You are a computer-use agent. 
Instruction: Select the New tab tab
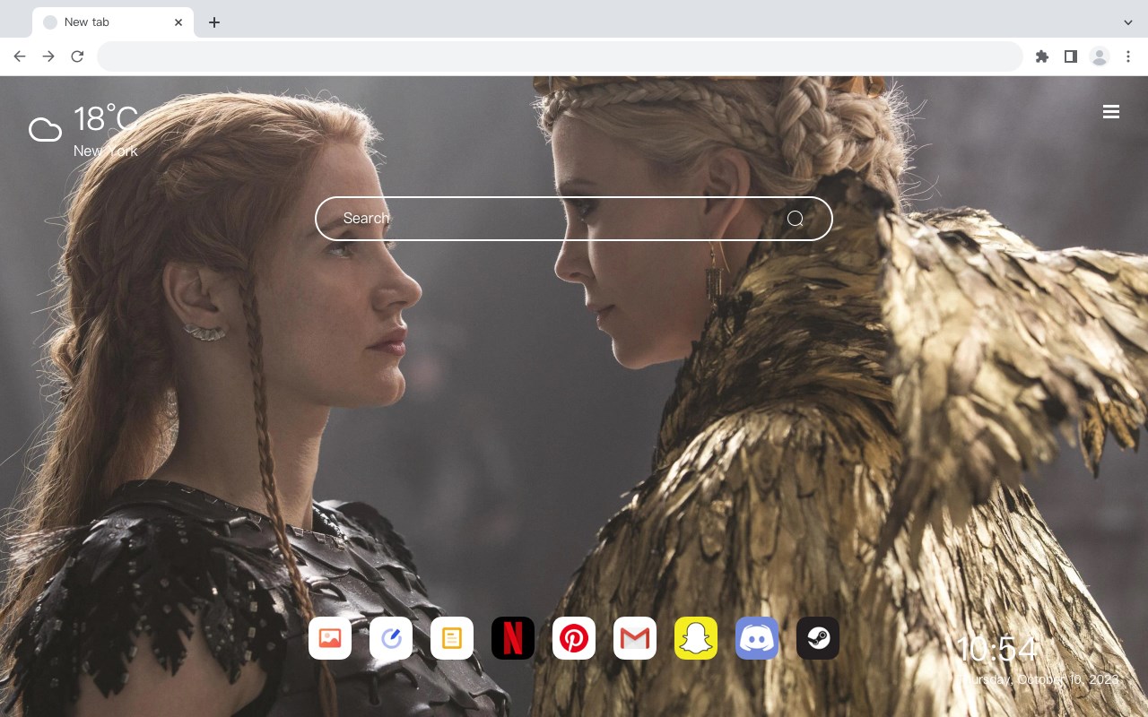113,22
